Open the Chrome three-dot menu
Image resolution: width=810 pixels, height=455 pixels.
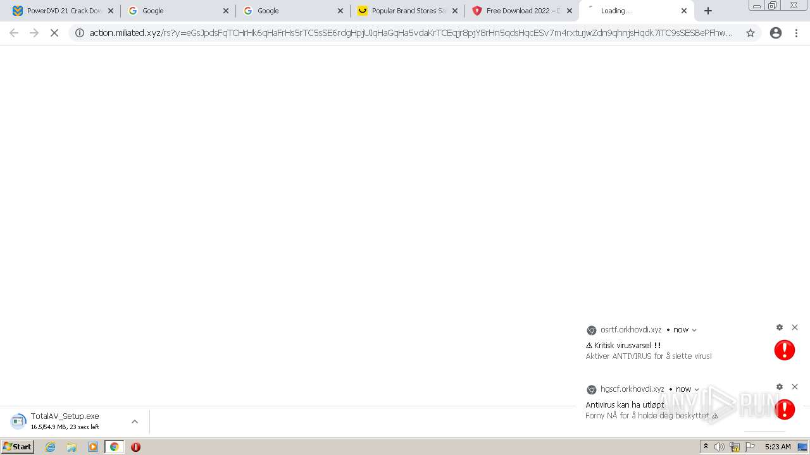pos(797,33)
